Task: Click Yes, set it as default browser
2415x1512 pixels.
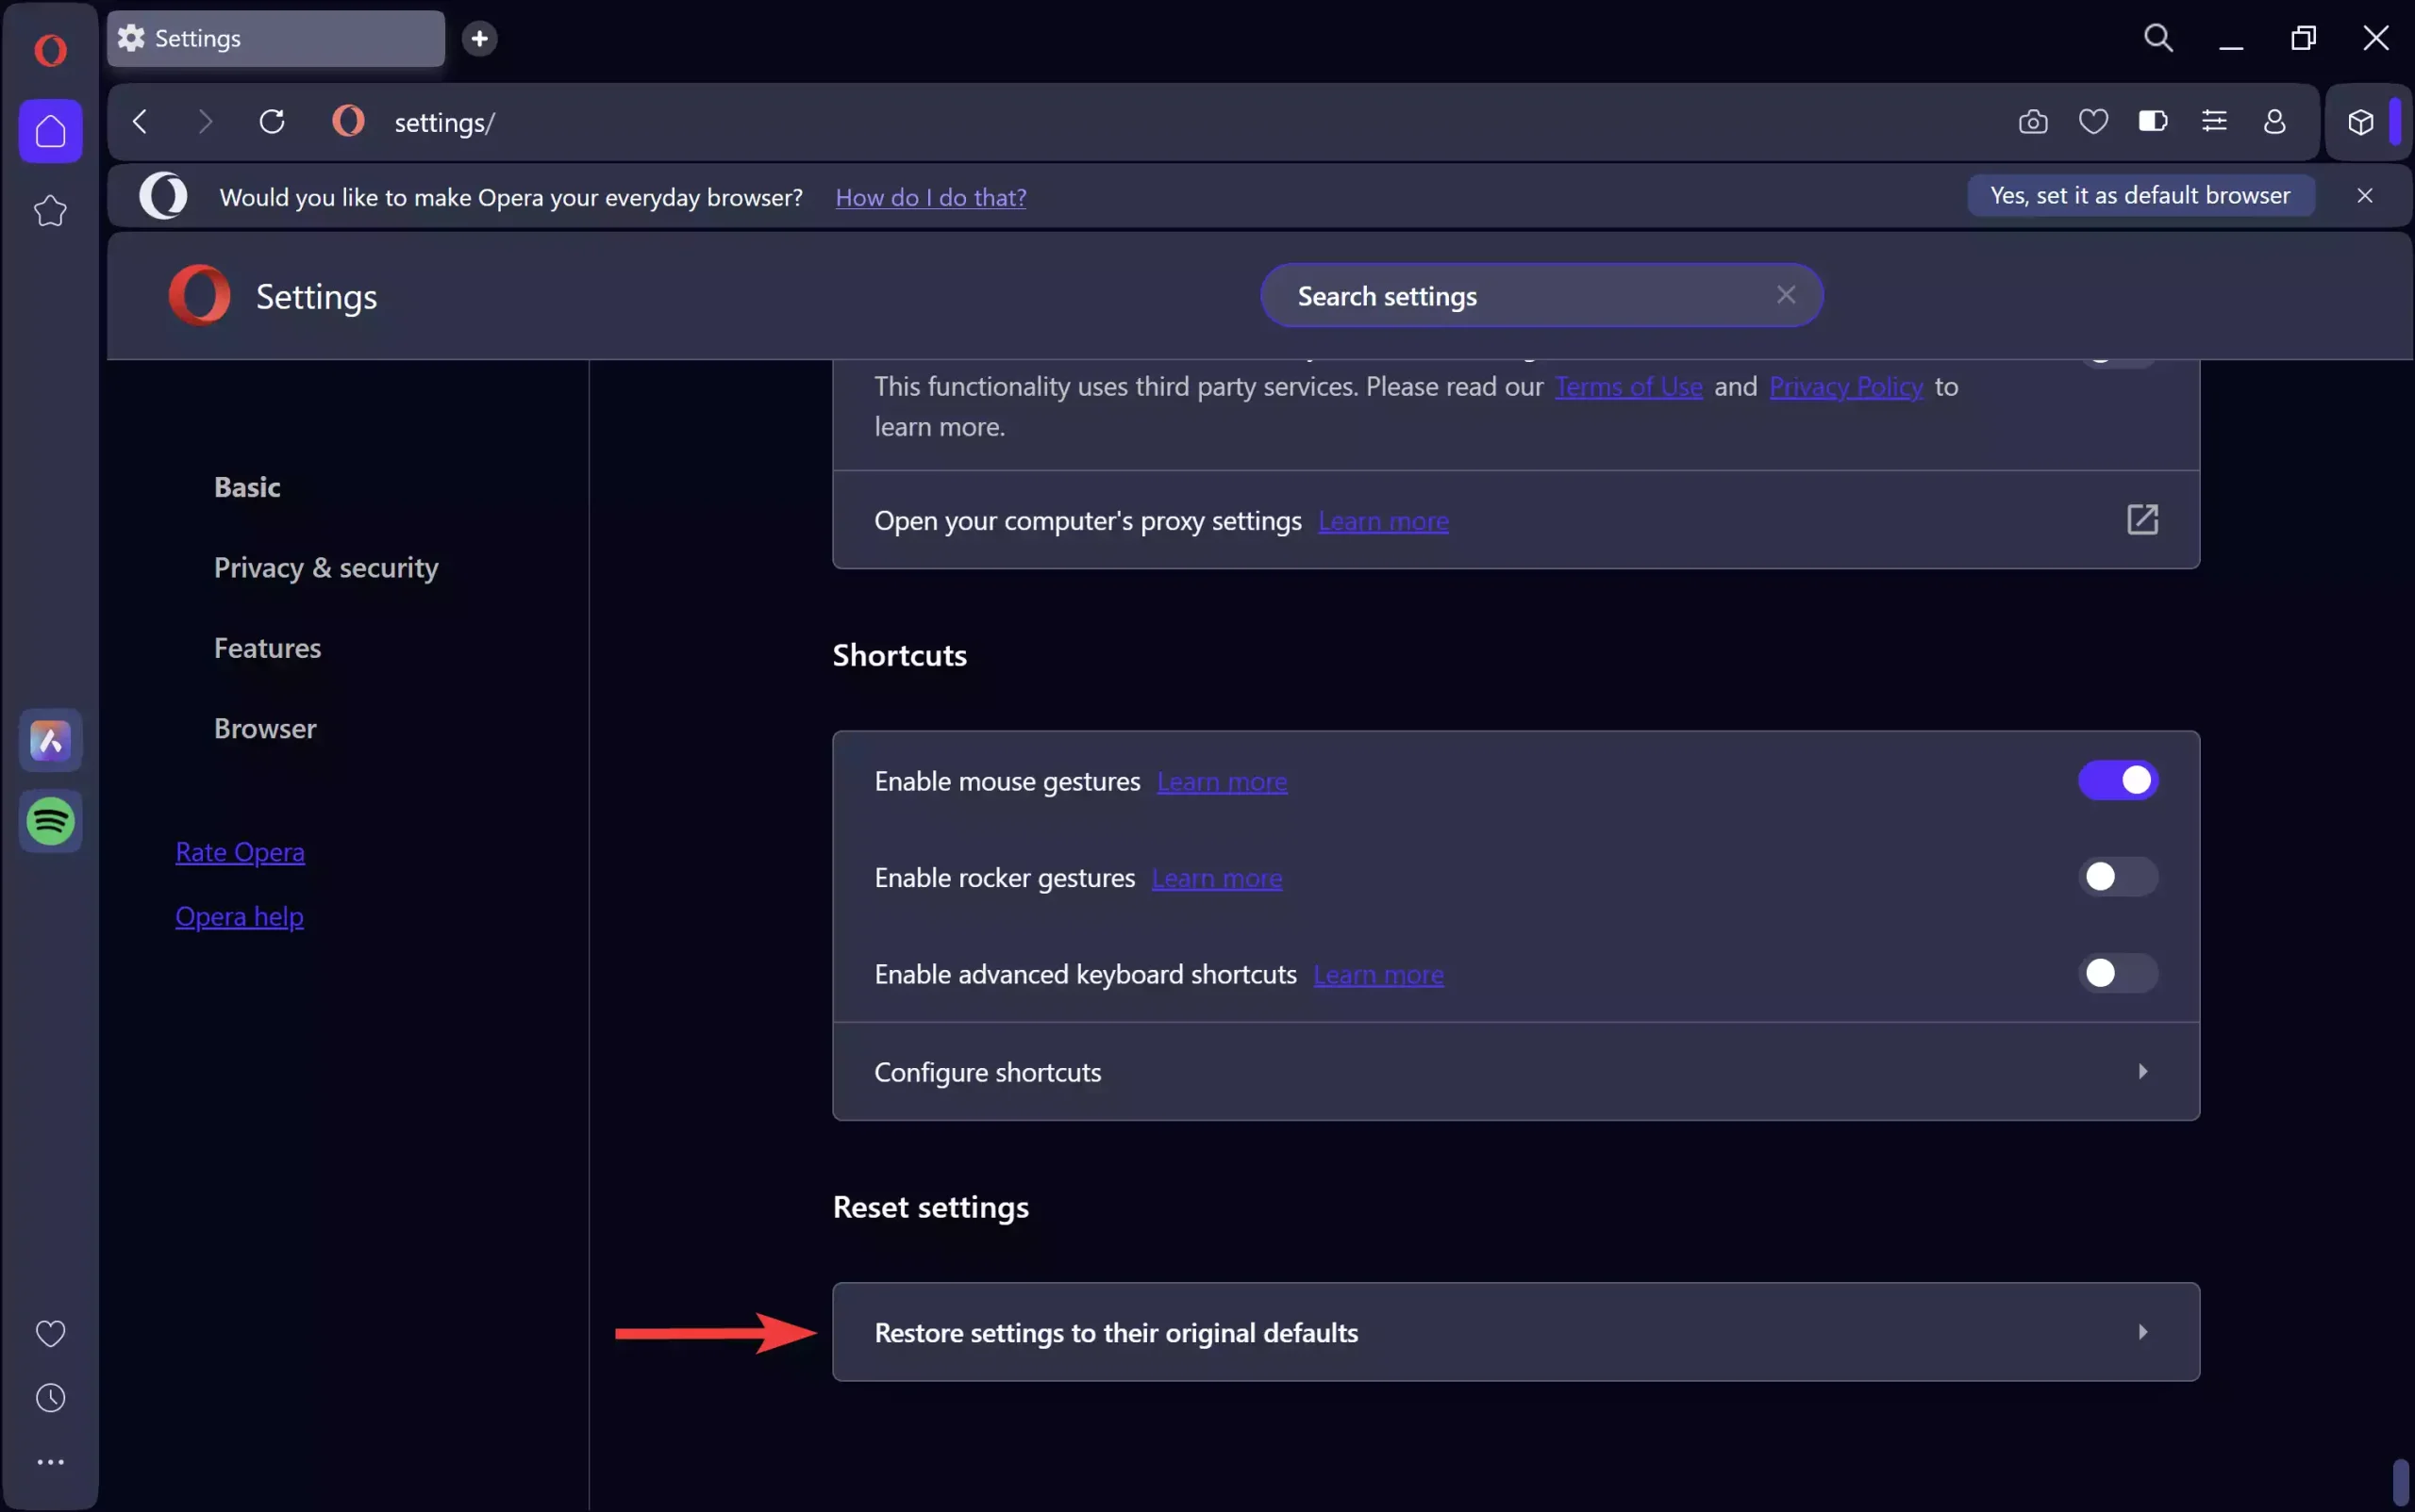Action: tap(2139, 195)
